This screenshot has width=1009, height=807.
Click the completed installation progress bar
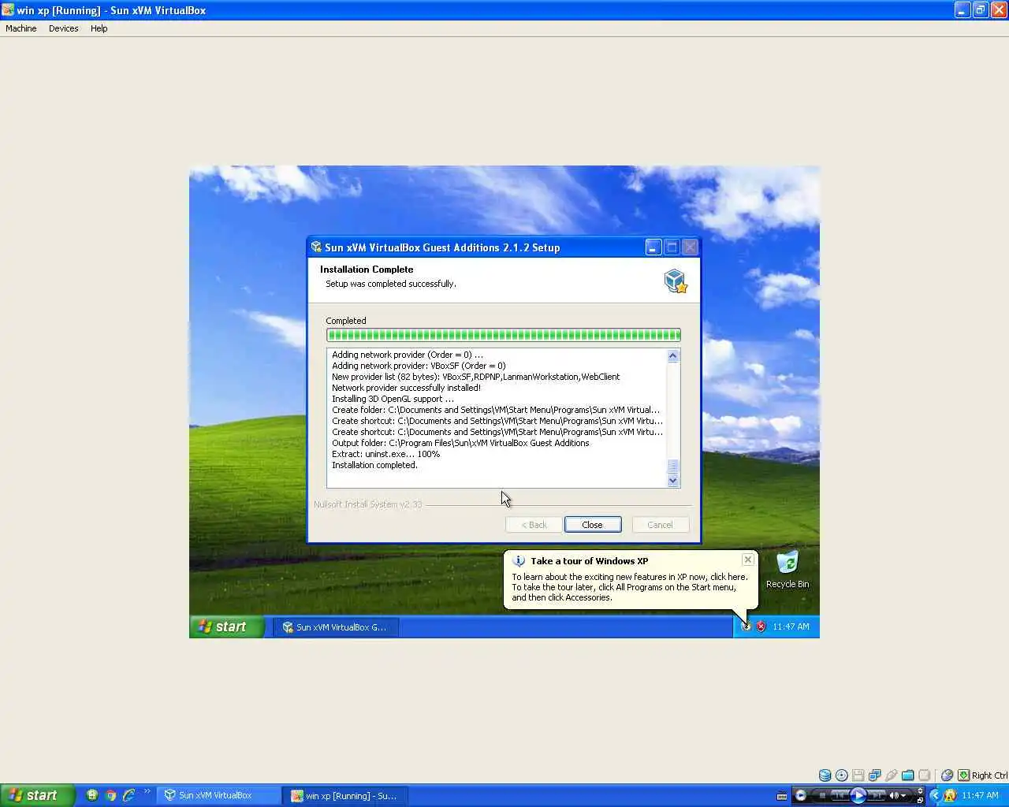click(504, 335)
